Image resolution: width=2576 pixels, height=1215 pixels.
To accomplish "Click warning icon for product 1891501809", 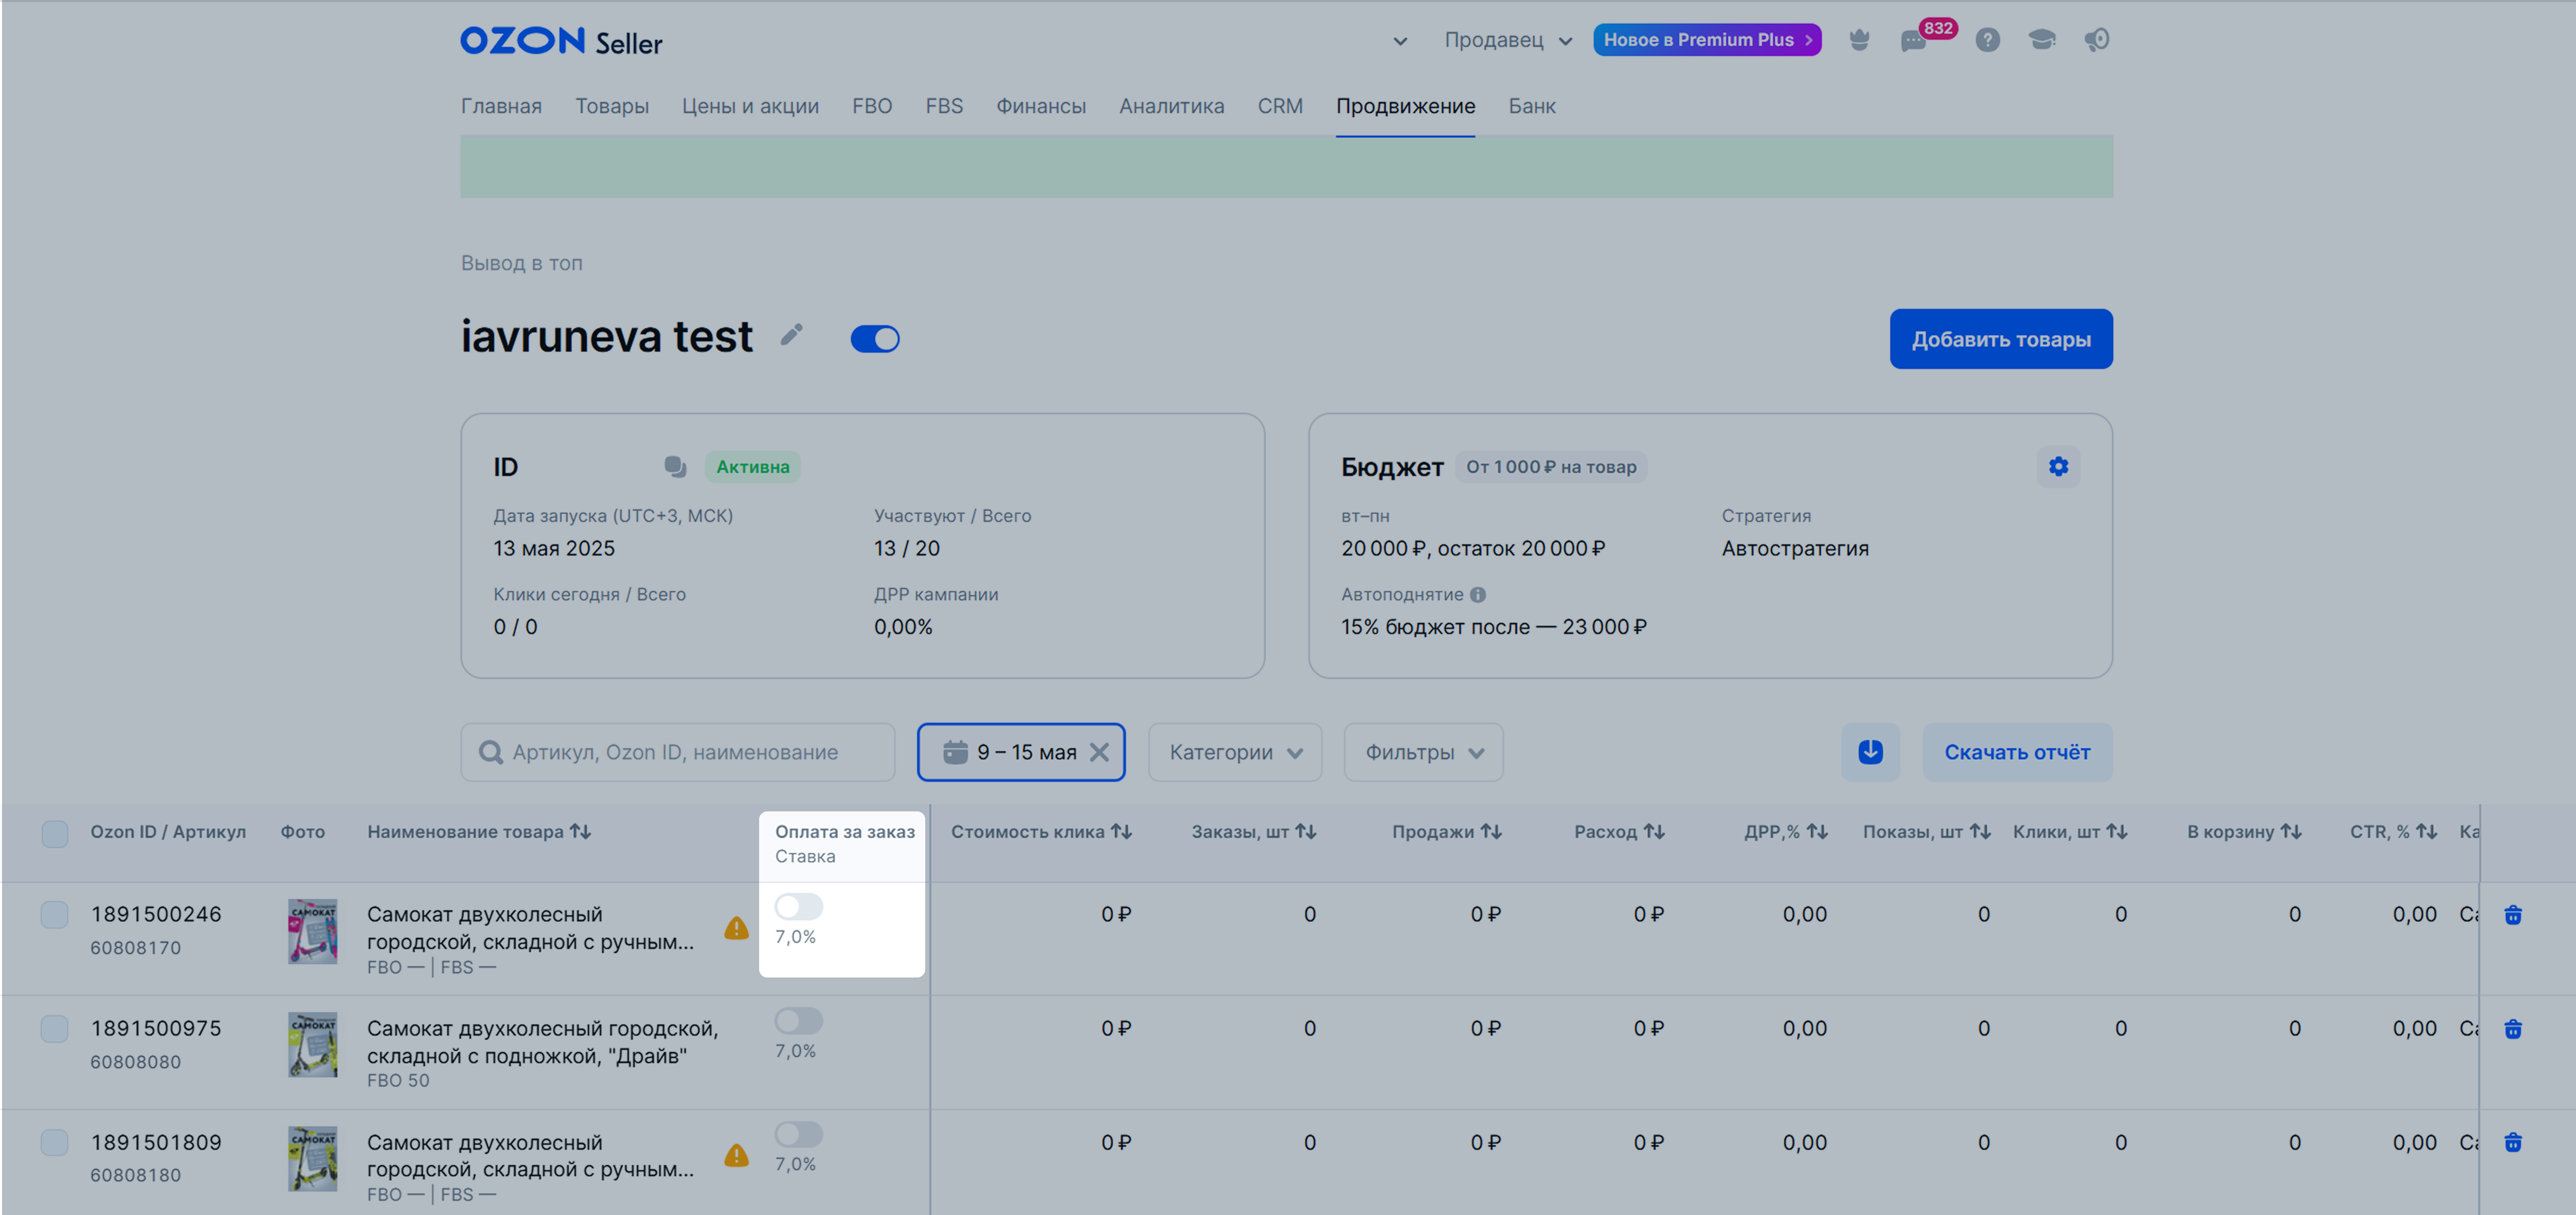I will click(737, 1155).
